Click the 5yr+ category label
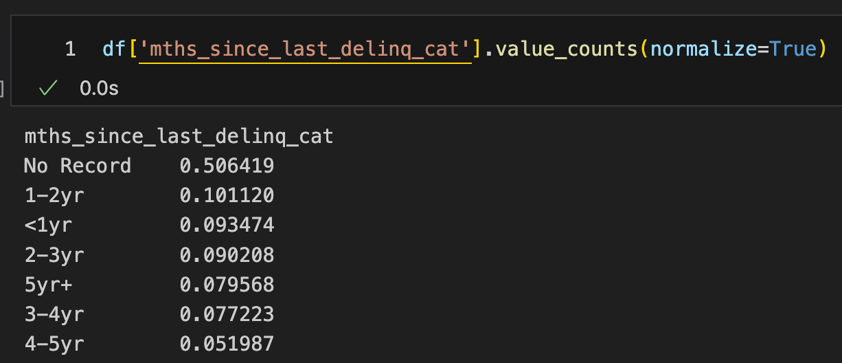The image size is (842, 363). click(x=47, y=285)
